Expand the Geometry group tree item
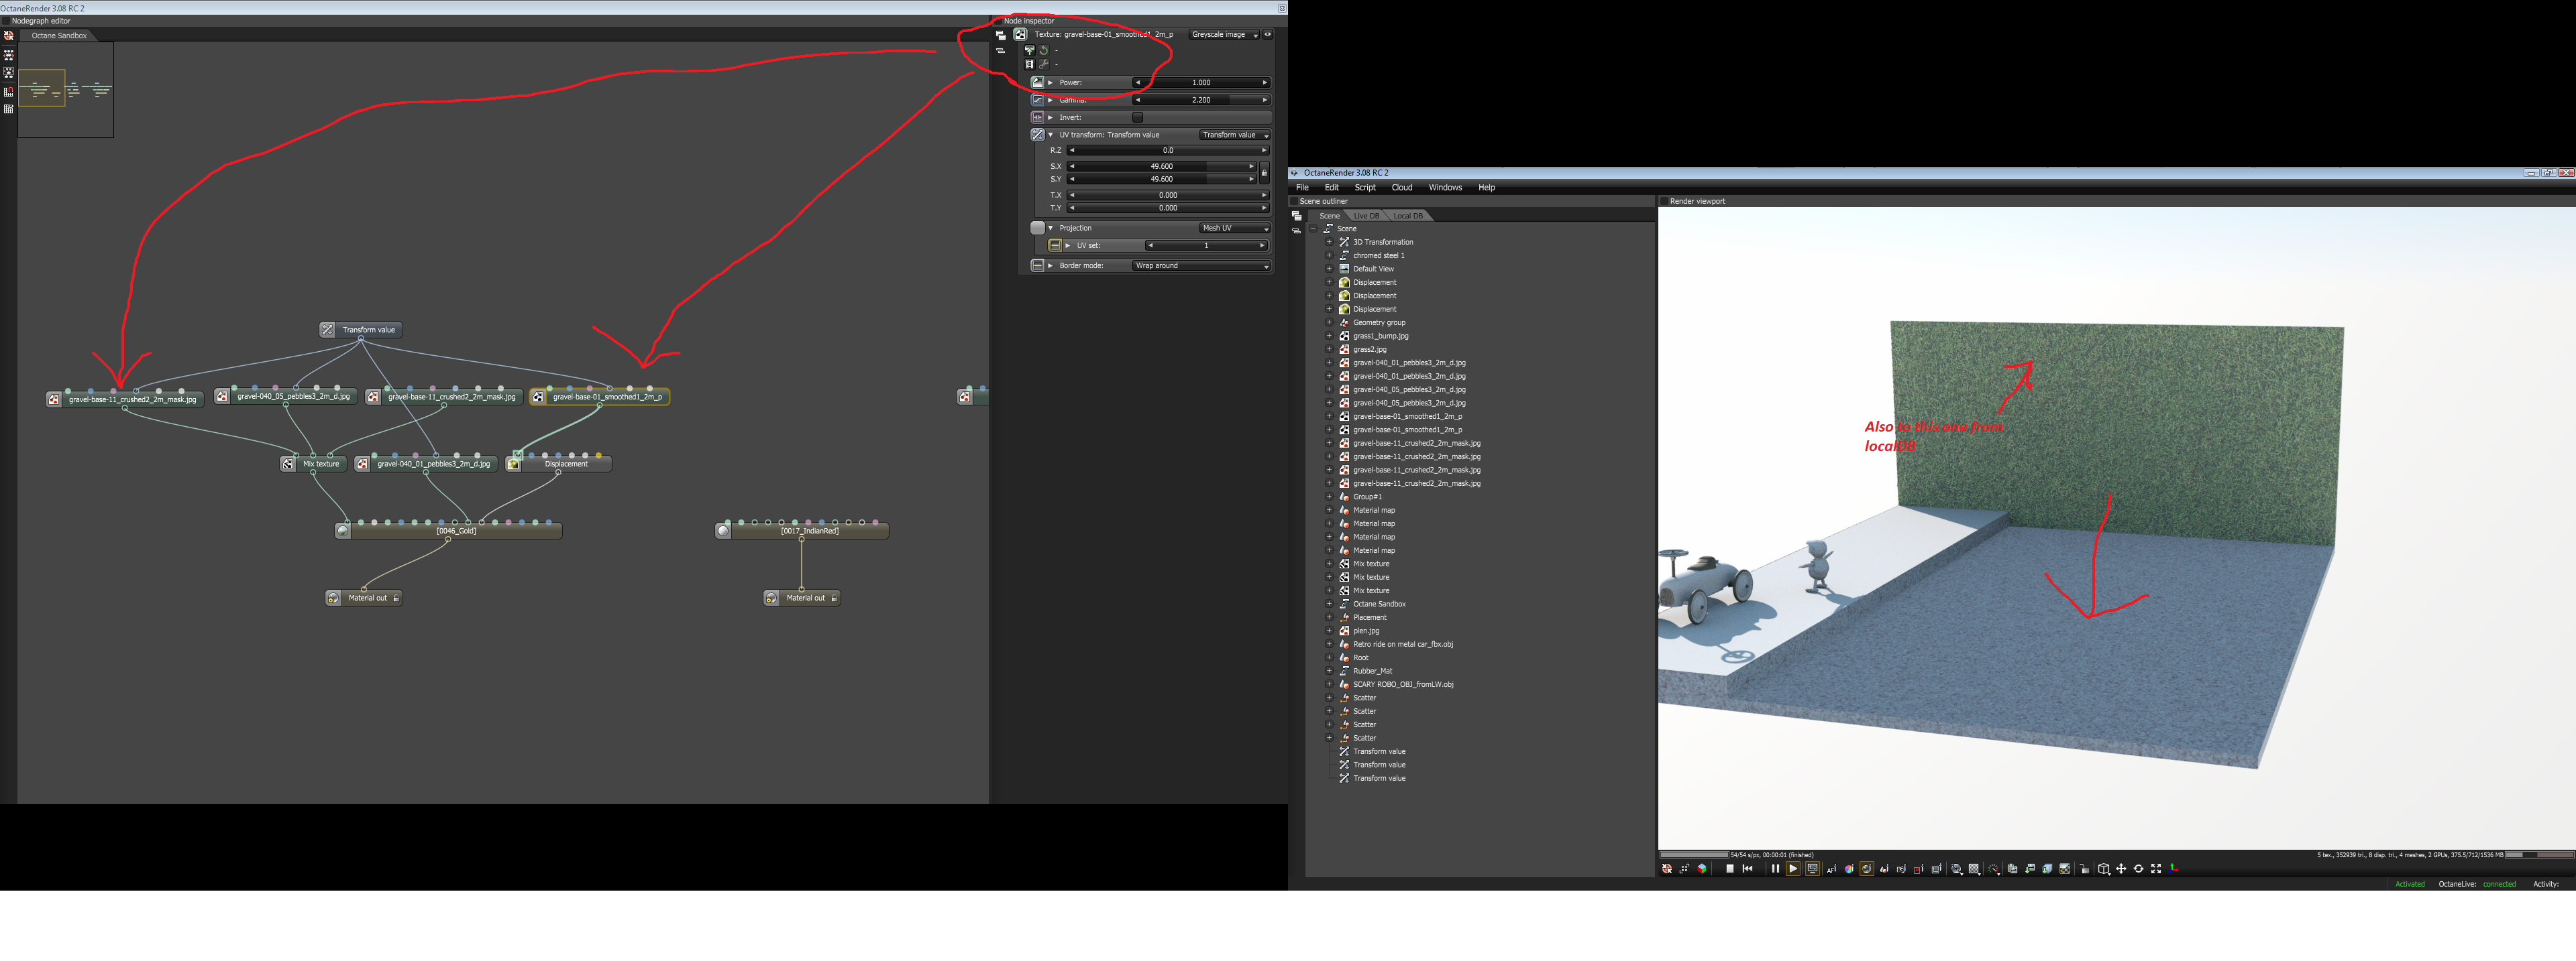Image resolution: width=2576 pixels, height=961 pixels. (1329, 322)
